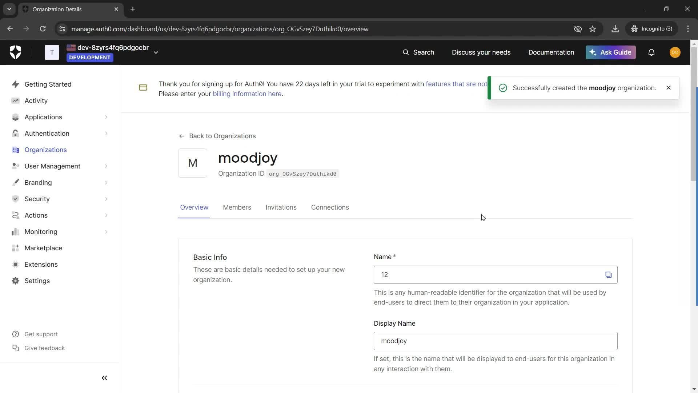Click the Marketplace icon
698x393 pixels.
[15, 248]
